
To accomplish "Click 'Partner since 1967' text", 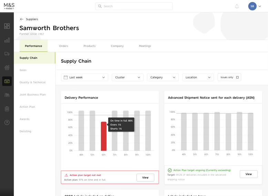I will pos(32,34).
